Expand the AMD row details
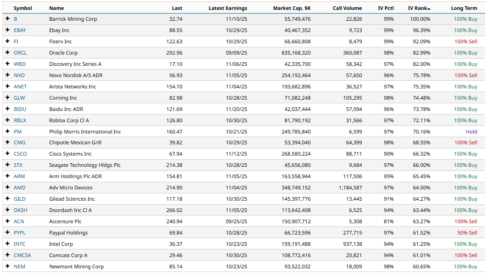485x276 pixels. (7, 188)
